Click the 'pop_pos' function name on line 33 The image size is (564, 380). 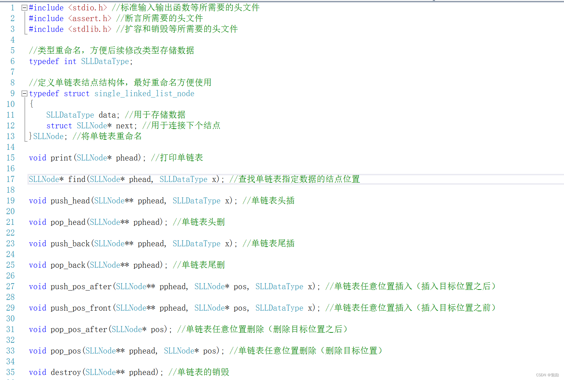point(66,351)
